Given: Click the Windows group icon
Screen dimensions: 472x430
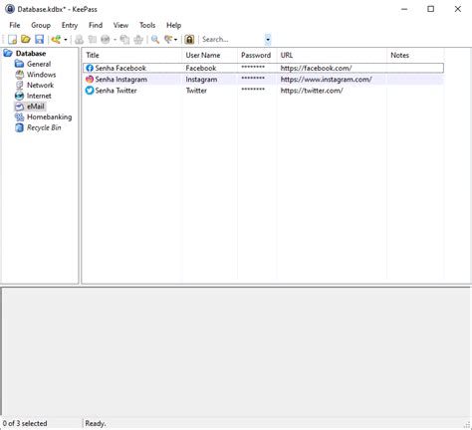Looking at the screenshot, I should (x=20, y=75).
